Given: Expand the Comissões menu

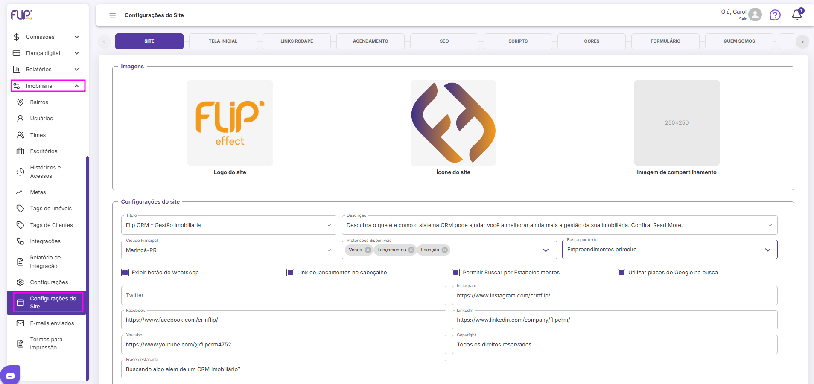Looking at the screenshot, I should pyautogui.click(x=77, y=37).
